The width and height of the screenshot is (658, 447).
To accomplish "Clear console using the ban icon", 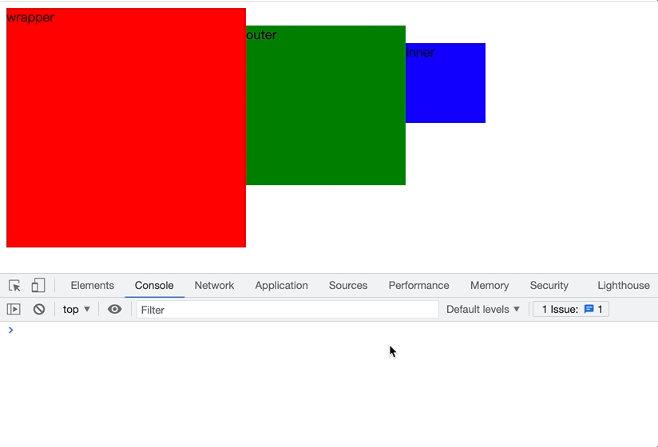I will click(39, 310).
